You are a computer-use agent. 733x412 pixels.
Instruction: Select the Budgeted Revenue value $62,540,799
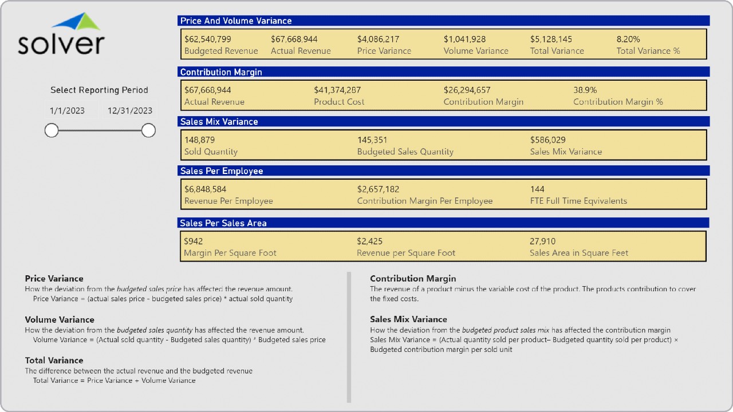(207, 39)
